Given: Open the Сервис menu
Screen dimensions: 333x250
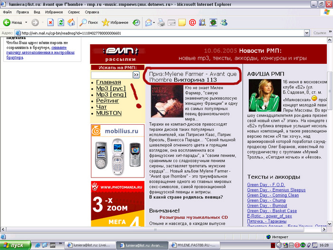Looking at the screenshot, I should tap(74, 12).
